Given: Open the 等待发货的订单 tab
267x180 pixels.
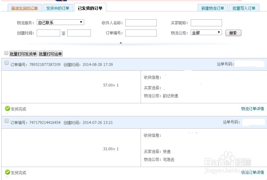Looking at the screenshot, I should coord(24,8).
